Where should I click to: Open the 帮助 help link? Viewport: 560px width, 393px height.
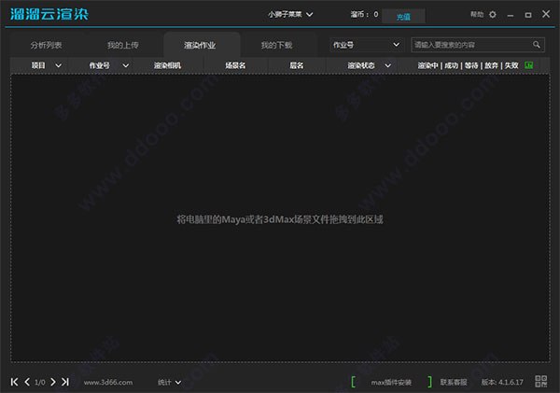[x=477, y=14]
